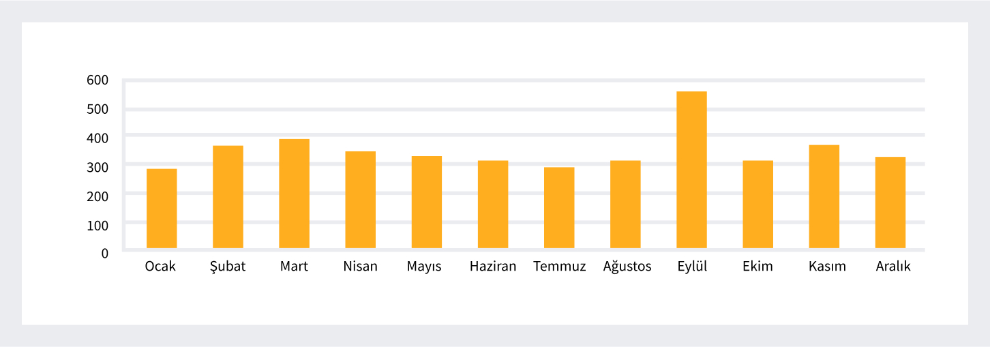Click the Temmuz bar
The height and width of the screenshot is (347, 990).
pyautogui.click(x=559, y=208)
